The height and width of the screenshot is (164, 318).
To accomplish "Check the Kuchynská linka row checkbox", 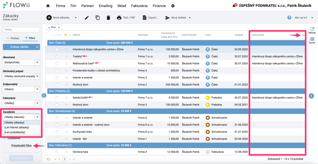I will (57, 132).
